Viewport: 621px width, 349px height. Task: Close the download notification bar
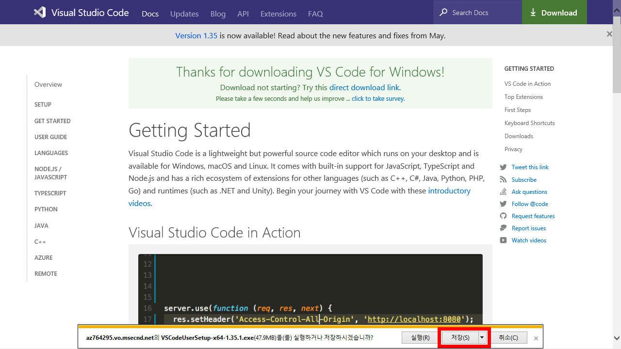[536, 338]
